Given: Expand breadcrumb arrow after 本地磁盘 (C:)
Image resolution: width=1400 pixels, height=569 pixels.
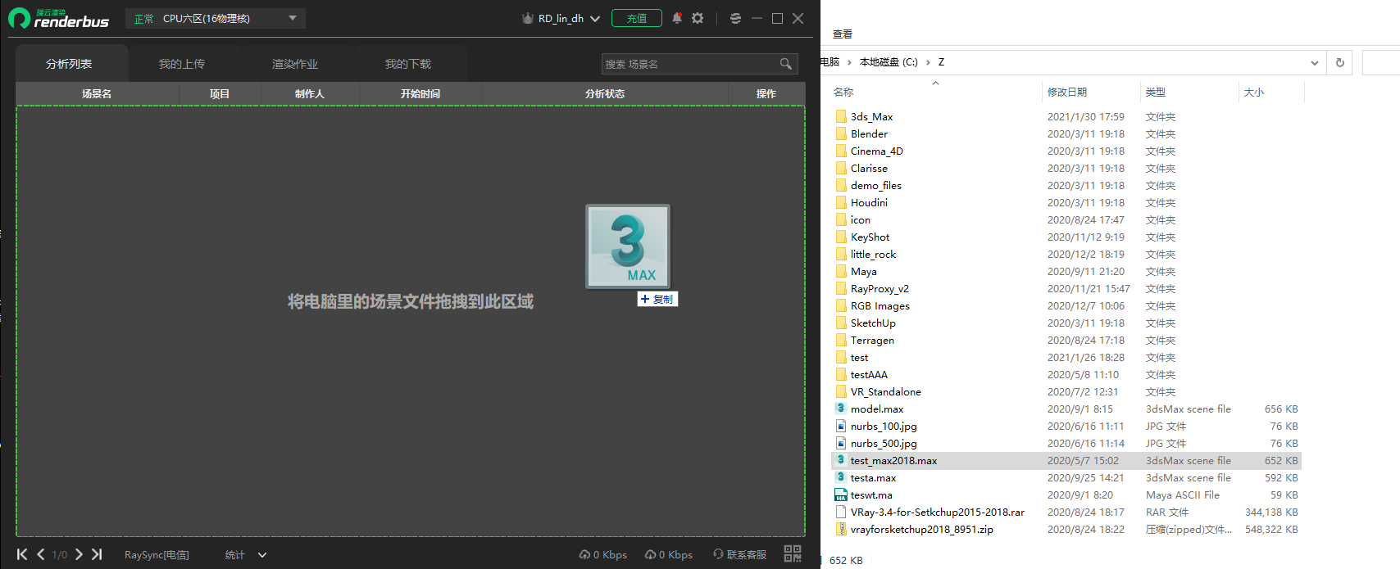Looking at the screenshot, I should (928, 62).
